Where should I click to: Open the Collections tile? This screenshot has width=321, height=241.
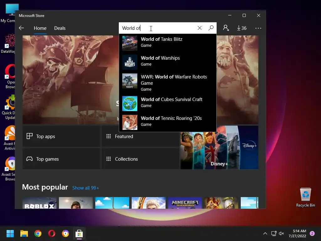click(x=140, y=159)
